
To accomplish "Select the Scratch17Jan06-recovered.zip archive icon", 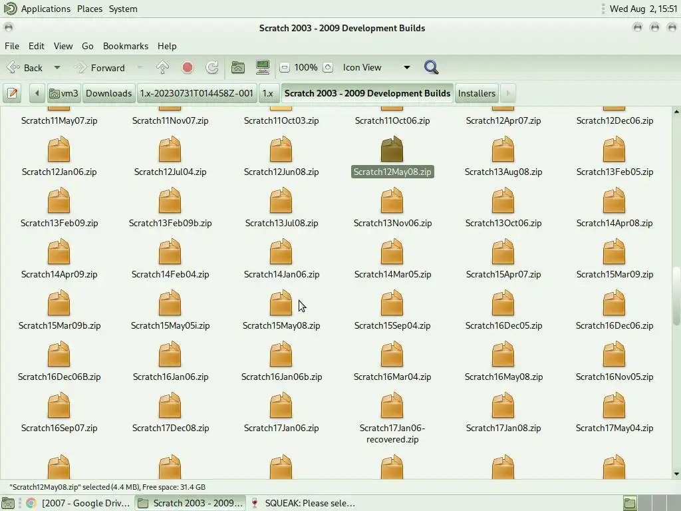I will tap(392, 405).
